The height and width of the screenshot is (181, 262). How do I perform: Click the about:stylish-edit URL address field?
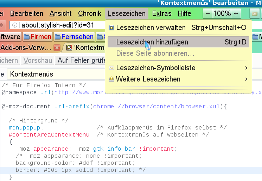60,25
